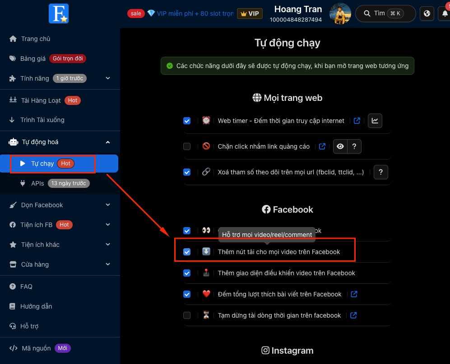Open external link icon beside Web timer

357,121
